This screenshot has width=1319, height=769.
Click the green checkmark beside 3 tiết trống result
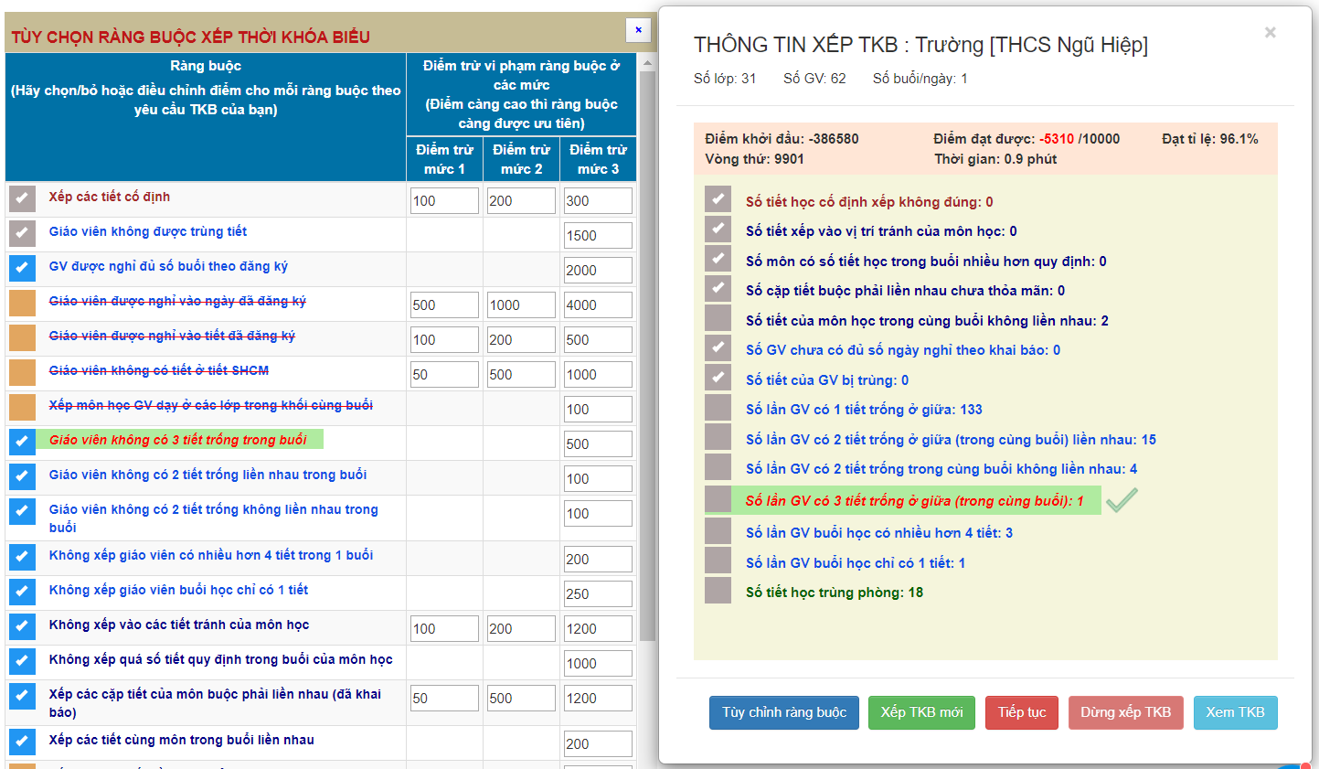pos(1122,500)
